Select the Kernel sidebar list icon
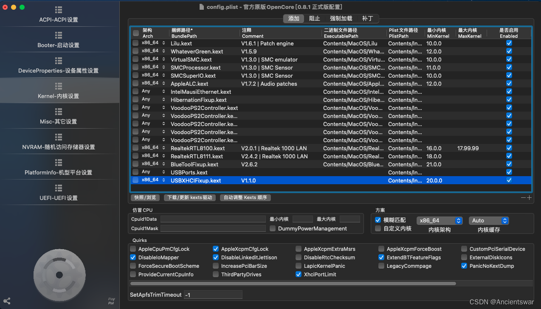The height and width of the screenshot is (309, 541). pyautogui.click(x=59, y=87)
